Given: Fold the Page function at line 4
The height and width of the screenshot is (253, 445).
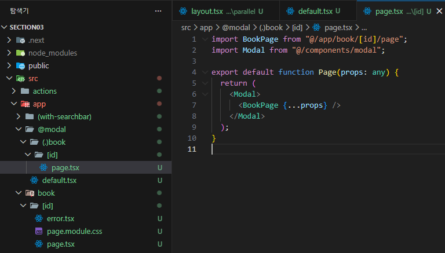Looking at the screenshot, I should click(205, 72).
